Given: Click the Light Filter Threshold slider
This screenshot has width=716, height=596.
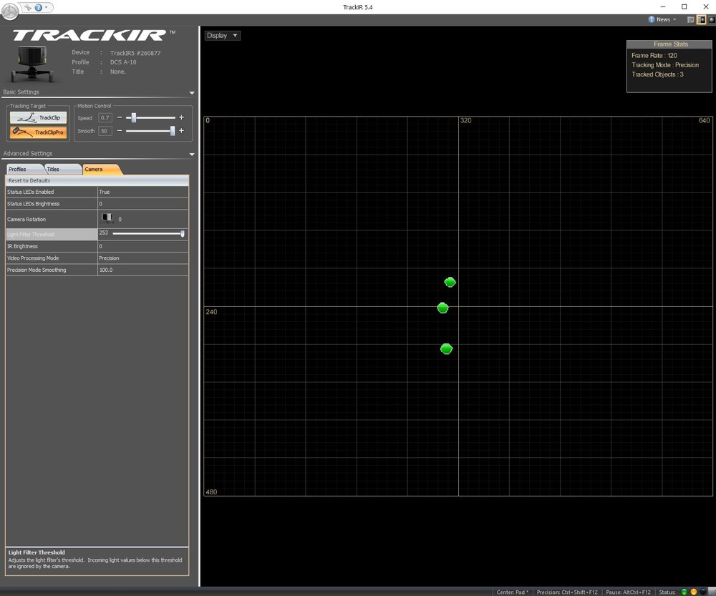Looking at the screenshot, I should point(148,234).
